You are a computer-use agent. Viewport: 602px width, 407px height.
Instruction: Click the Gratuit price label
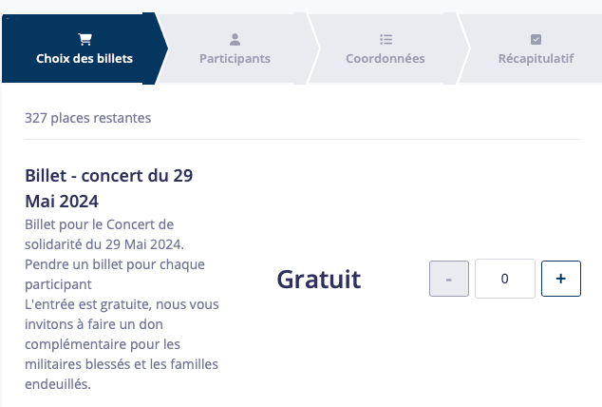point(319,279)
